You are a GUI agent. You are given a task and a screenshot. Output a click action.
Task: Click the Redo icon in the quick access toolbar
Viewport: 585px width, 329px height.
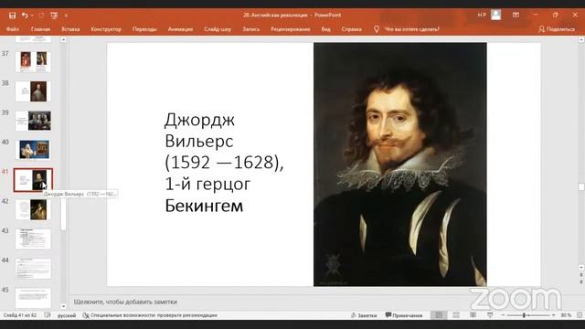pyautogui.click(x=41, y=16)
